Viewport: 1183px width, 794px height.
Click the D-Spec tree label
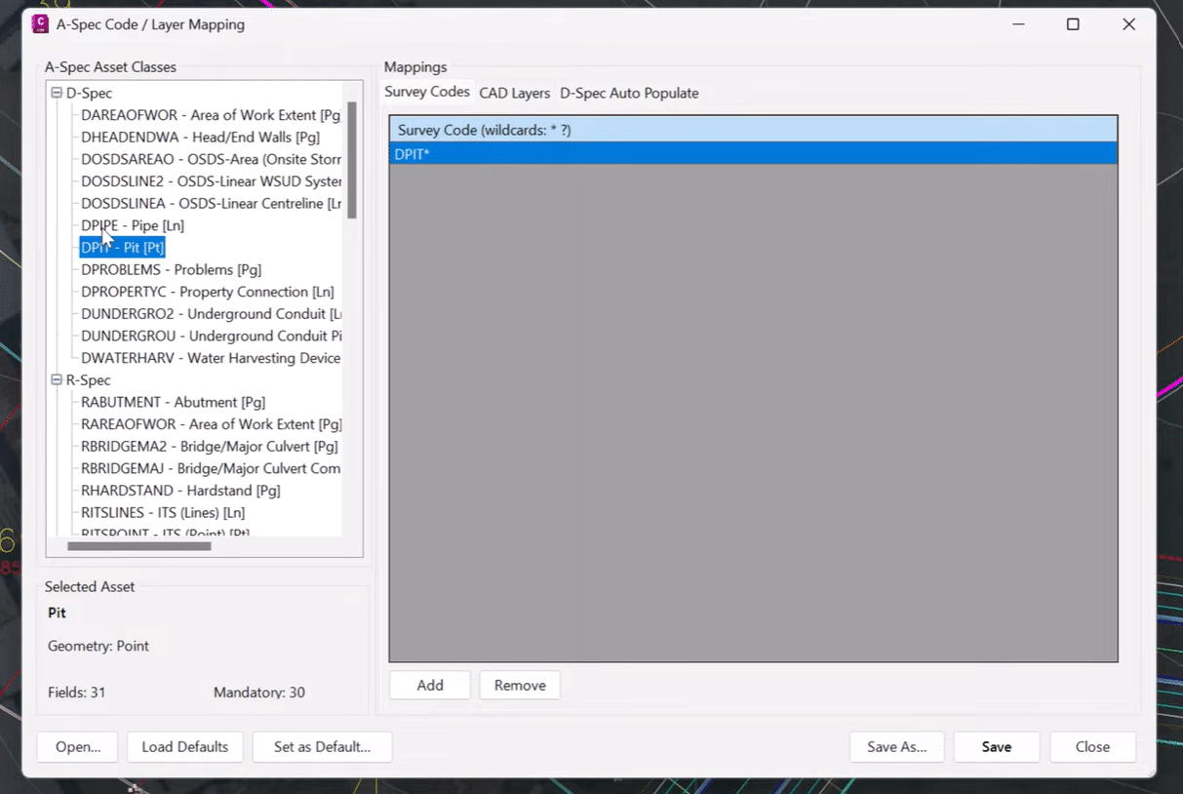pos(89,94)
